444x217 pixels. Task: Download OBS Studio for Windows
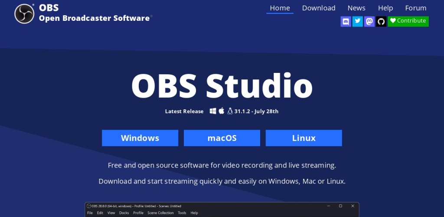pos(140,138)
